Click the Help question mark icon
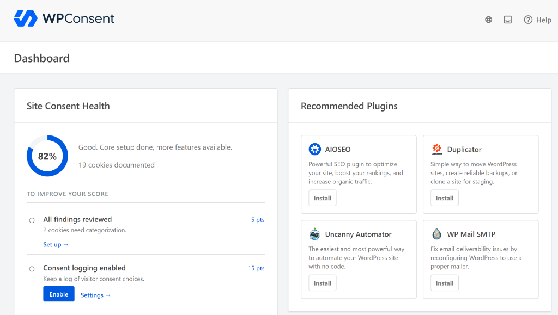This screenshot has height=315, width=558. click(528, 20)
